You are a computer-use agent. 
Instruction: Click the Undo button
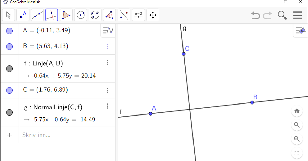tap(255, 15)
